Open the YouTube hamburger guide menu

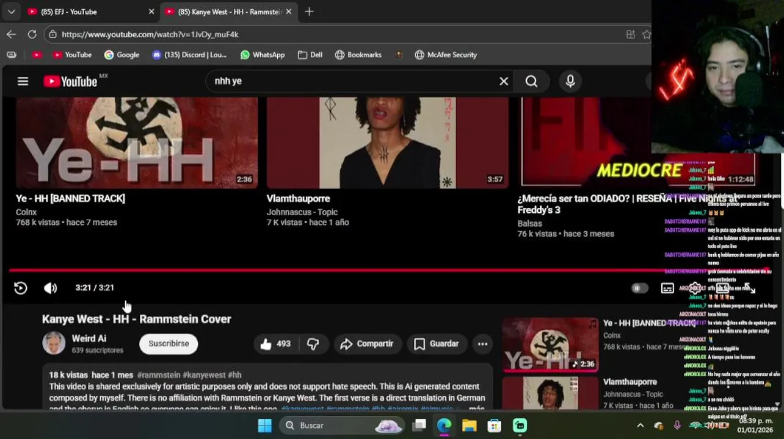23,81
